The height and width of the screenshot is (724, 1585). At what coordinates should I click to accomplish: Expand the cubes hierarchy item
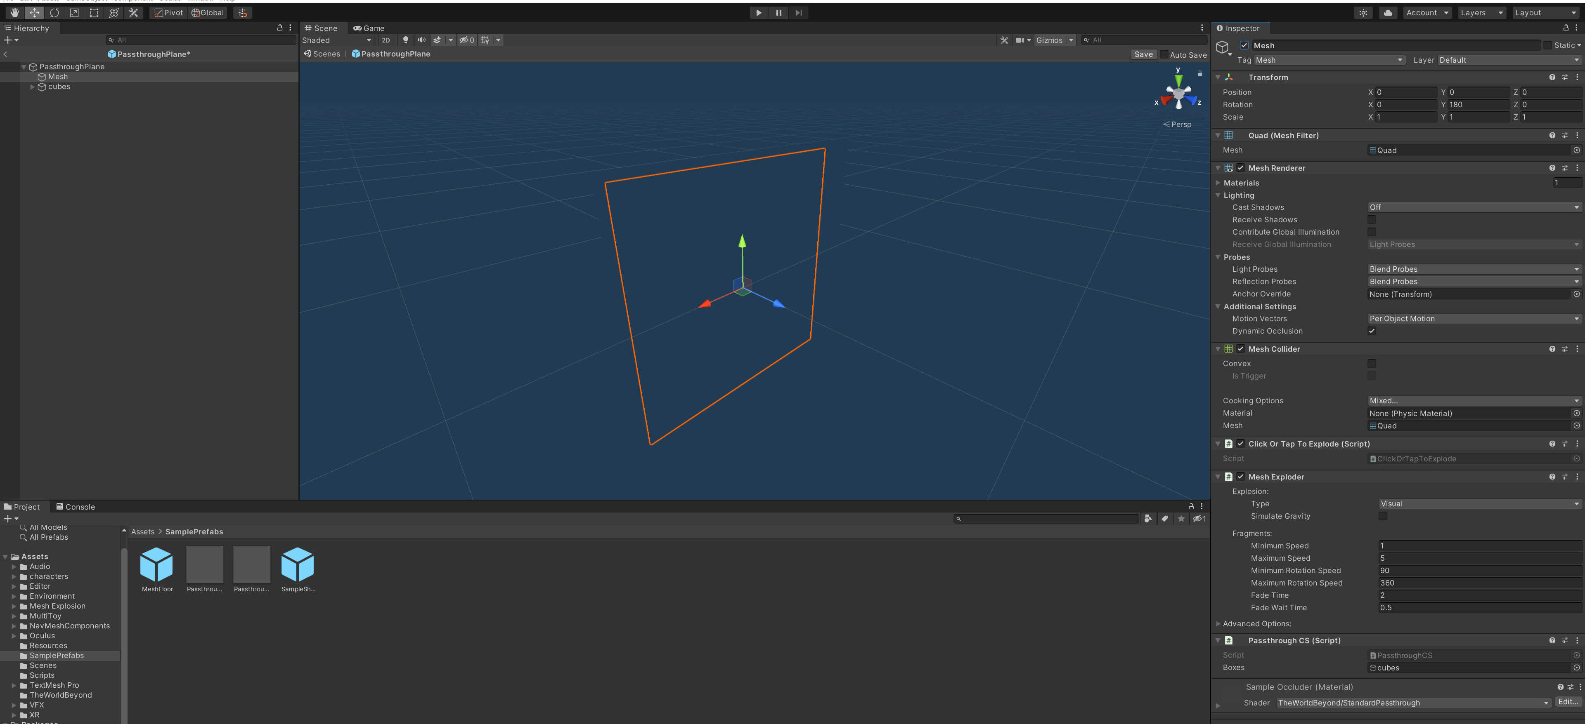[x=33, y=87]
